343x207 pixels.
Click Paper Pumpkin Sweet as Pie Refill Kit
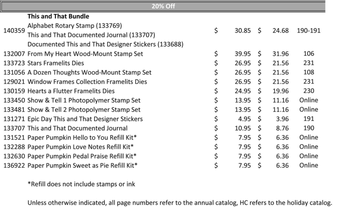(82, 166)
